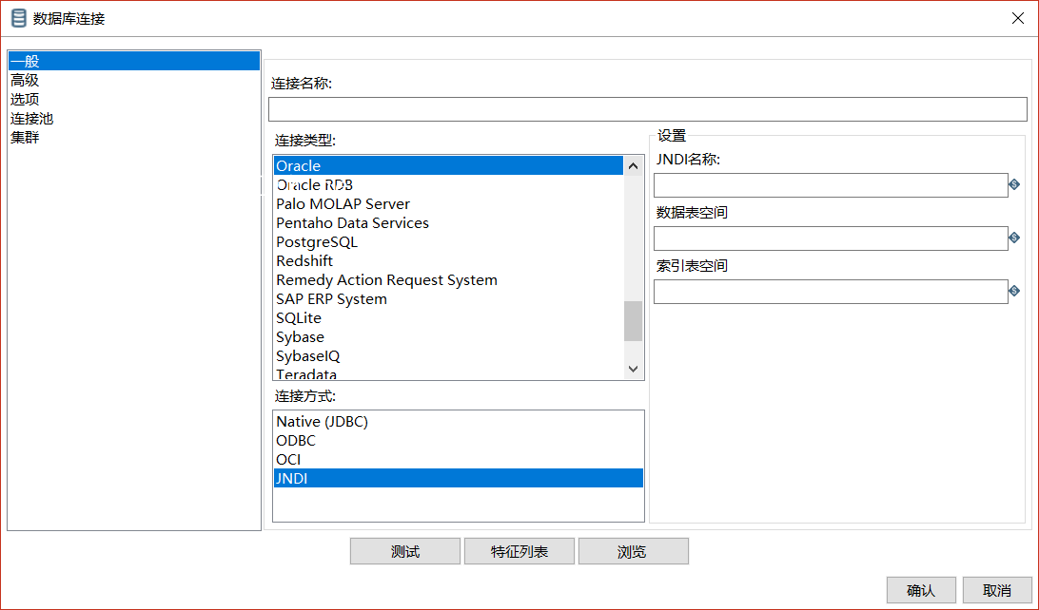Pick OCI access method
This screenshot has height=610, width=1039.
459,459
